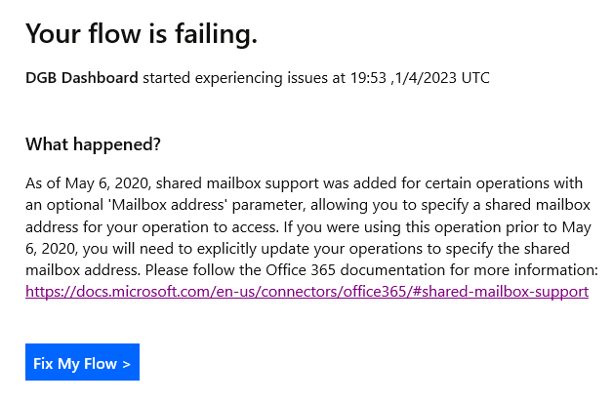The image size is (613, 403).
Task: Click the 19:53 timestamp text
Action: click(368, 78)
